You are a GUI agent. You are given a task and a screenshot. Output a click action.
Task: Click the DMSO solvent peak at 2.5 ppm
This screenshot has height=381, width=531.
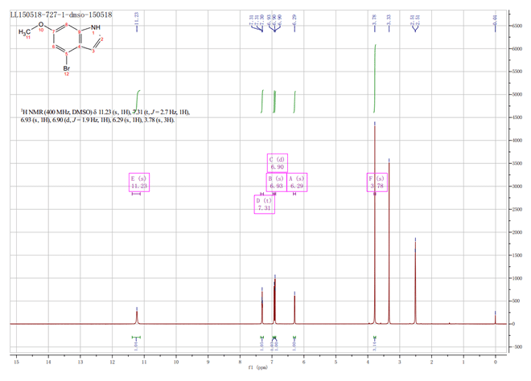coord(415,281)
